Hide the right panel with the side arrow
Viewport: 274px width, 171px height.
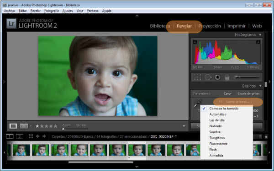click(x=270, y=82)
